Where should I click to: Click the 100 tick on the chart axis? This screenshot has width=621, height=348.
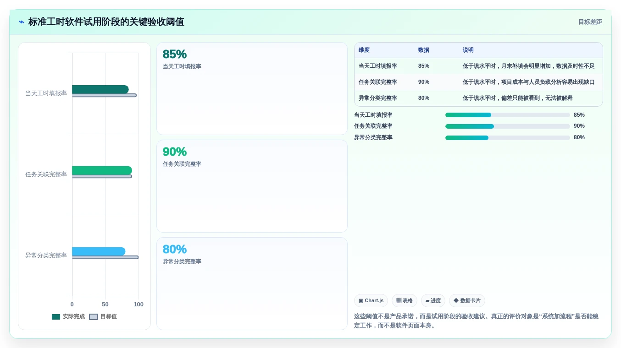click(x=139, y=304)
